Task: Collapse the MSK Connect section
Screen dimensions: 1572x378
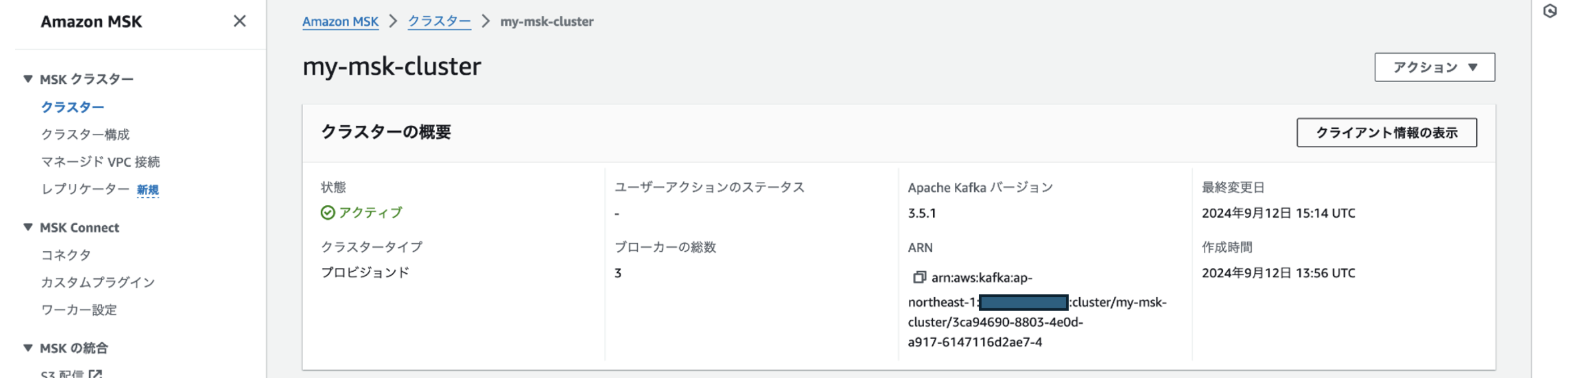Action: point(28,227)
